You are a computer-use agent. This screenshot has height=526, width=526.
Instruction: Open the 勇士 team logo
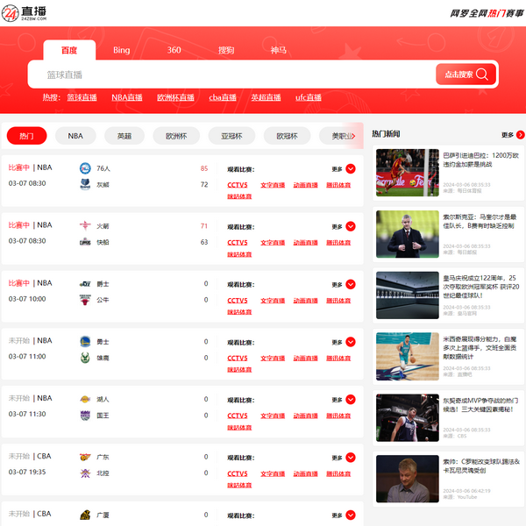tap(85, 341)
